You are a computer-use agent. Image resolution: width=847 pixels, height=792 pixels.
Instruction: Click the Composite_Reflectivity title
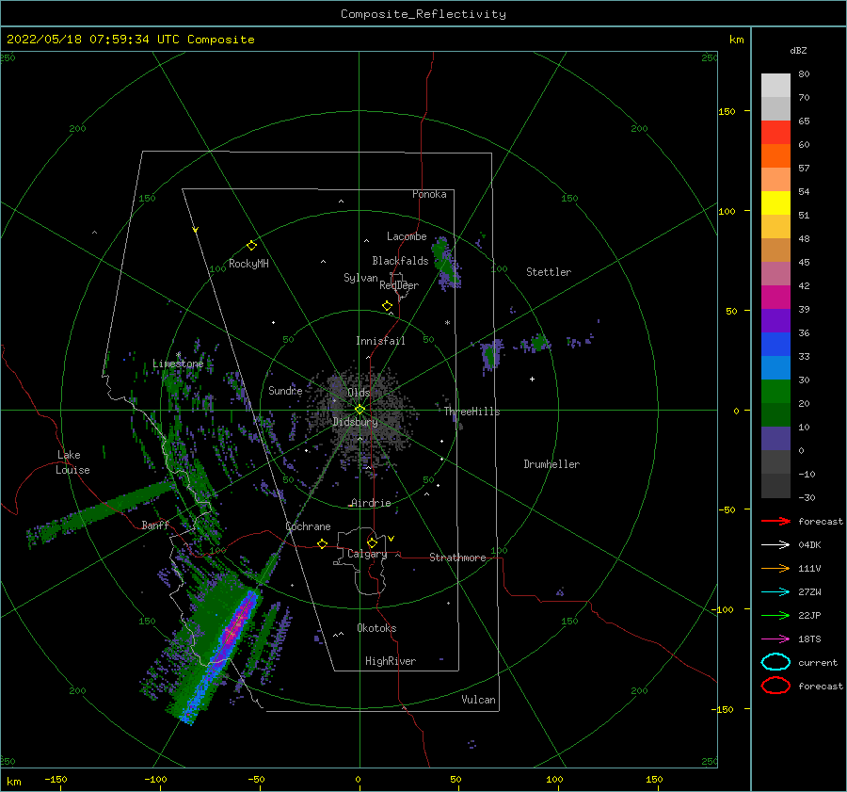point(423,14)
